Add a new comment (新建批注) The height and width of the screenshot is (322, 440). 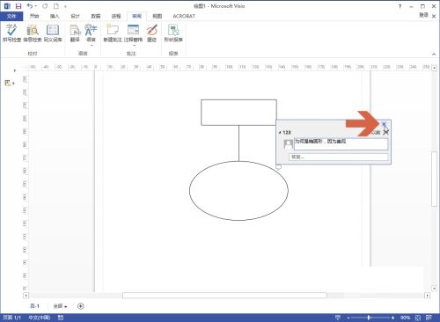coord(113,33)
